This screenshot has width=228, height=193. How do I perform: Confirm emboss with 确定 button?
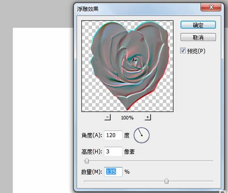pyautogui.click(x=198, y=25)
